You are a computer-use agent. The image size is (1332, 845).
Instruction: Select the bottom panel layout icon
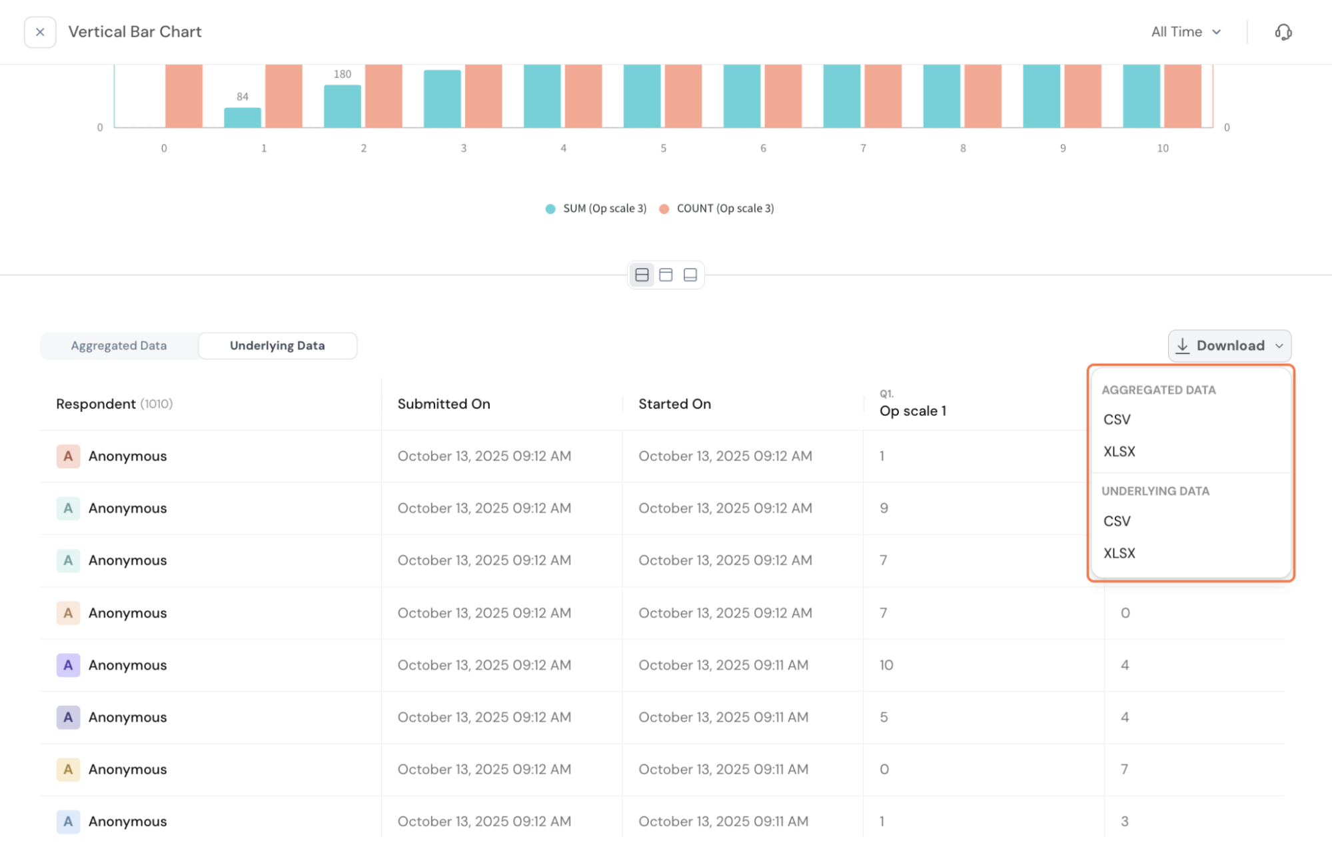click(690, 275)
